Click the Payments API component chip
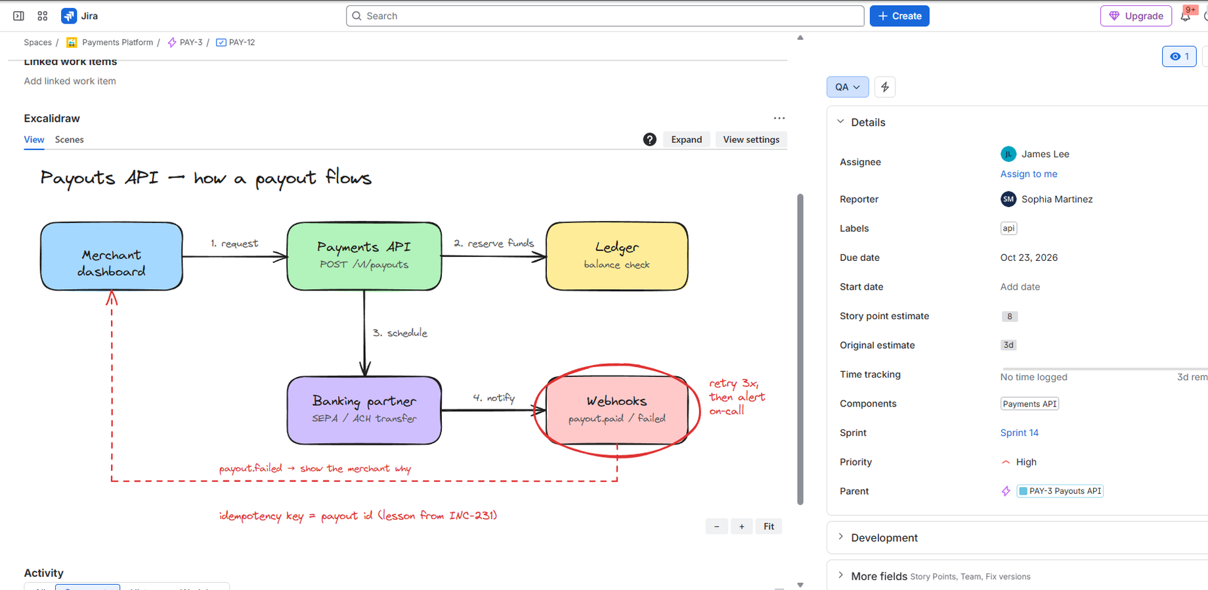Screen dimensions: 1208x590 tap(1029, 404)
